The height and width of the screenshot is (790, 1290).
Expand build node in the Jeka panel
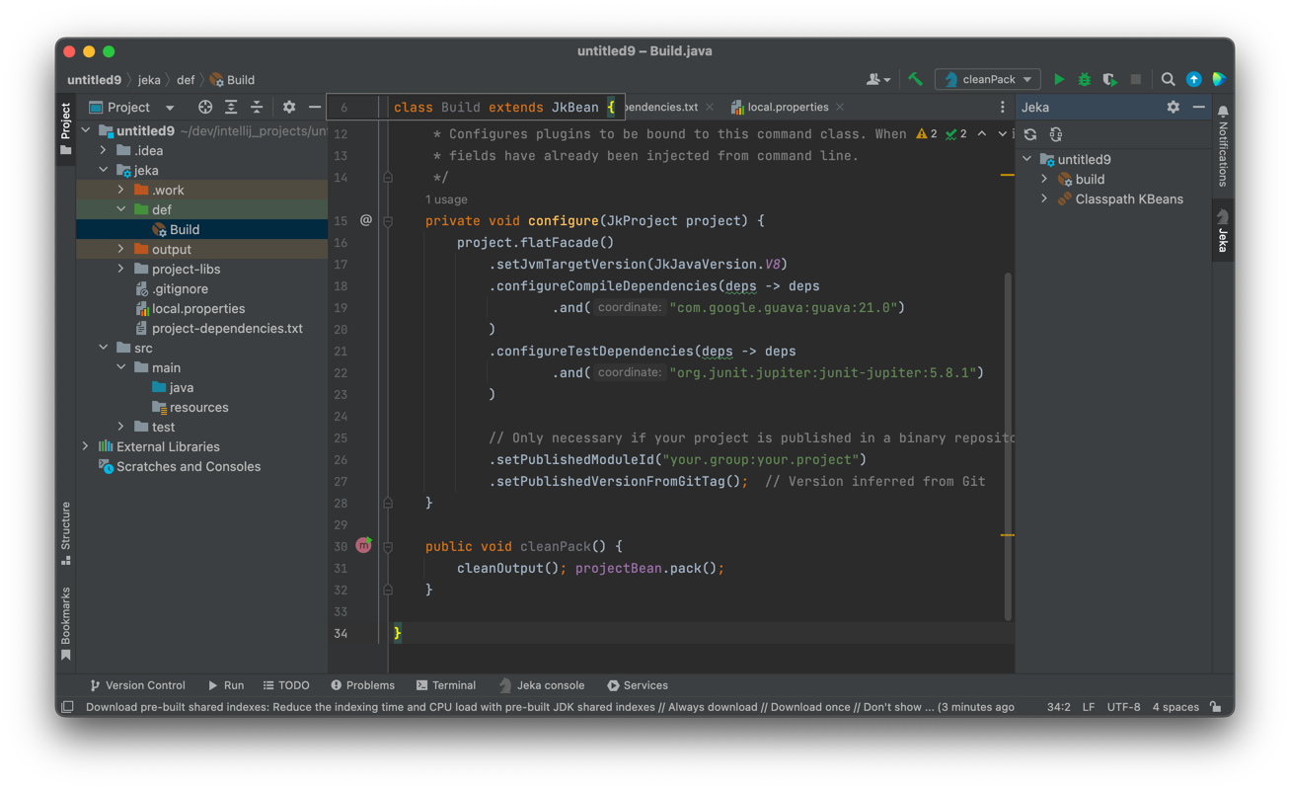tap(1044, 179)
